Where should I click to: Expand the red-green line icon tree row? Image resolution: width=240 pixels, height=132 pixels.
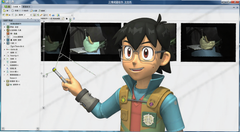pos(4,49)
